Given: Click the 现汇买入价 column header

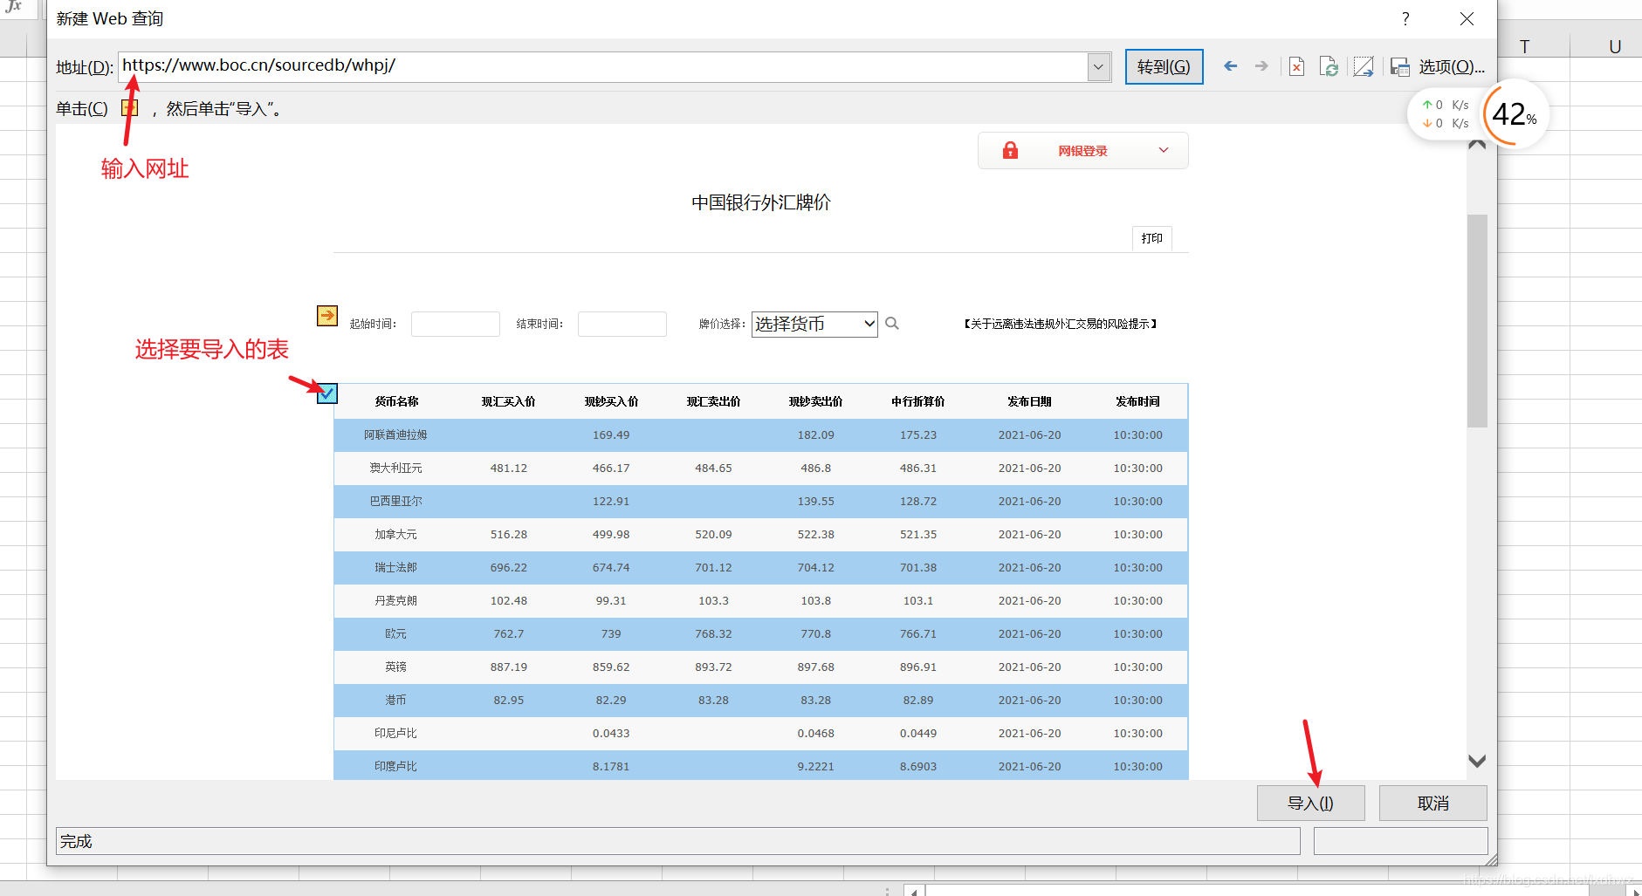Looking at the screenshot, I should [x=508, y=401].
